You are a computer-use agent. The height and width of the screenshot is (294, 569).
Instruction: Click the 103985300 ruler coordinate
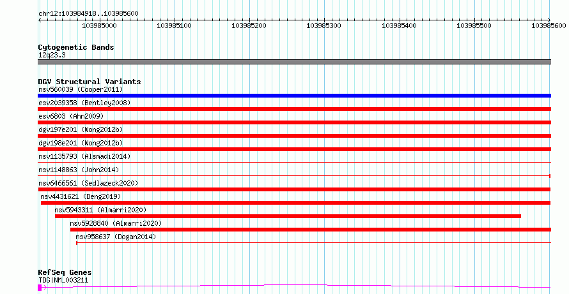coord(323,26)
